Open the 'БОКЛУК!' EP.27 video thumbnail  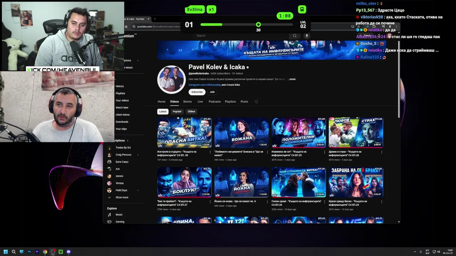pyautogui.click(x=184, y=182)
